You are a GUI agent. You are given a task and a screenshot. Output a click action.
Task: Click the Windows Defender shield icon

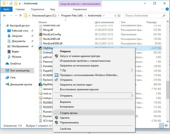point(56,75)
